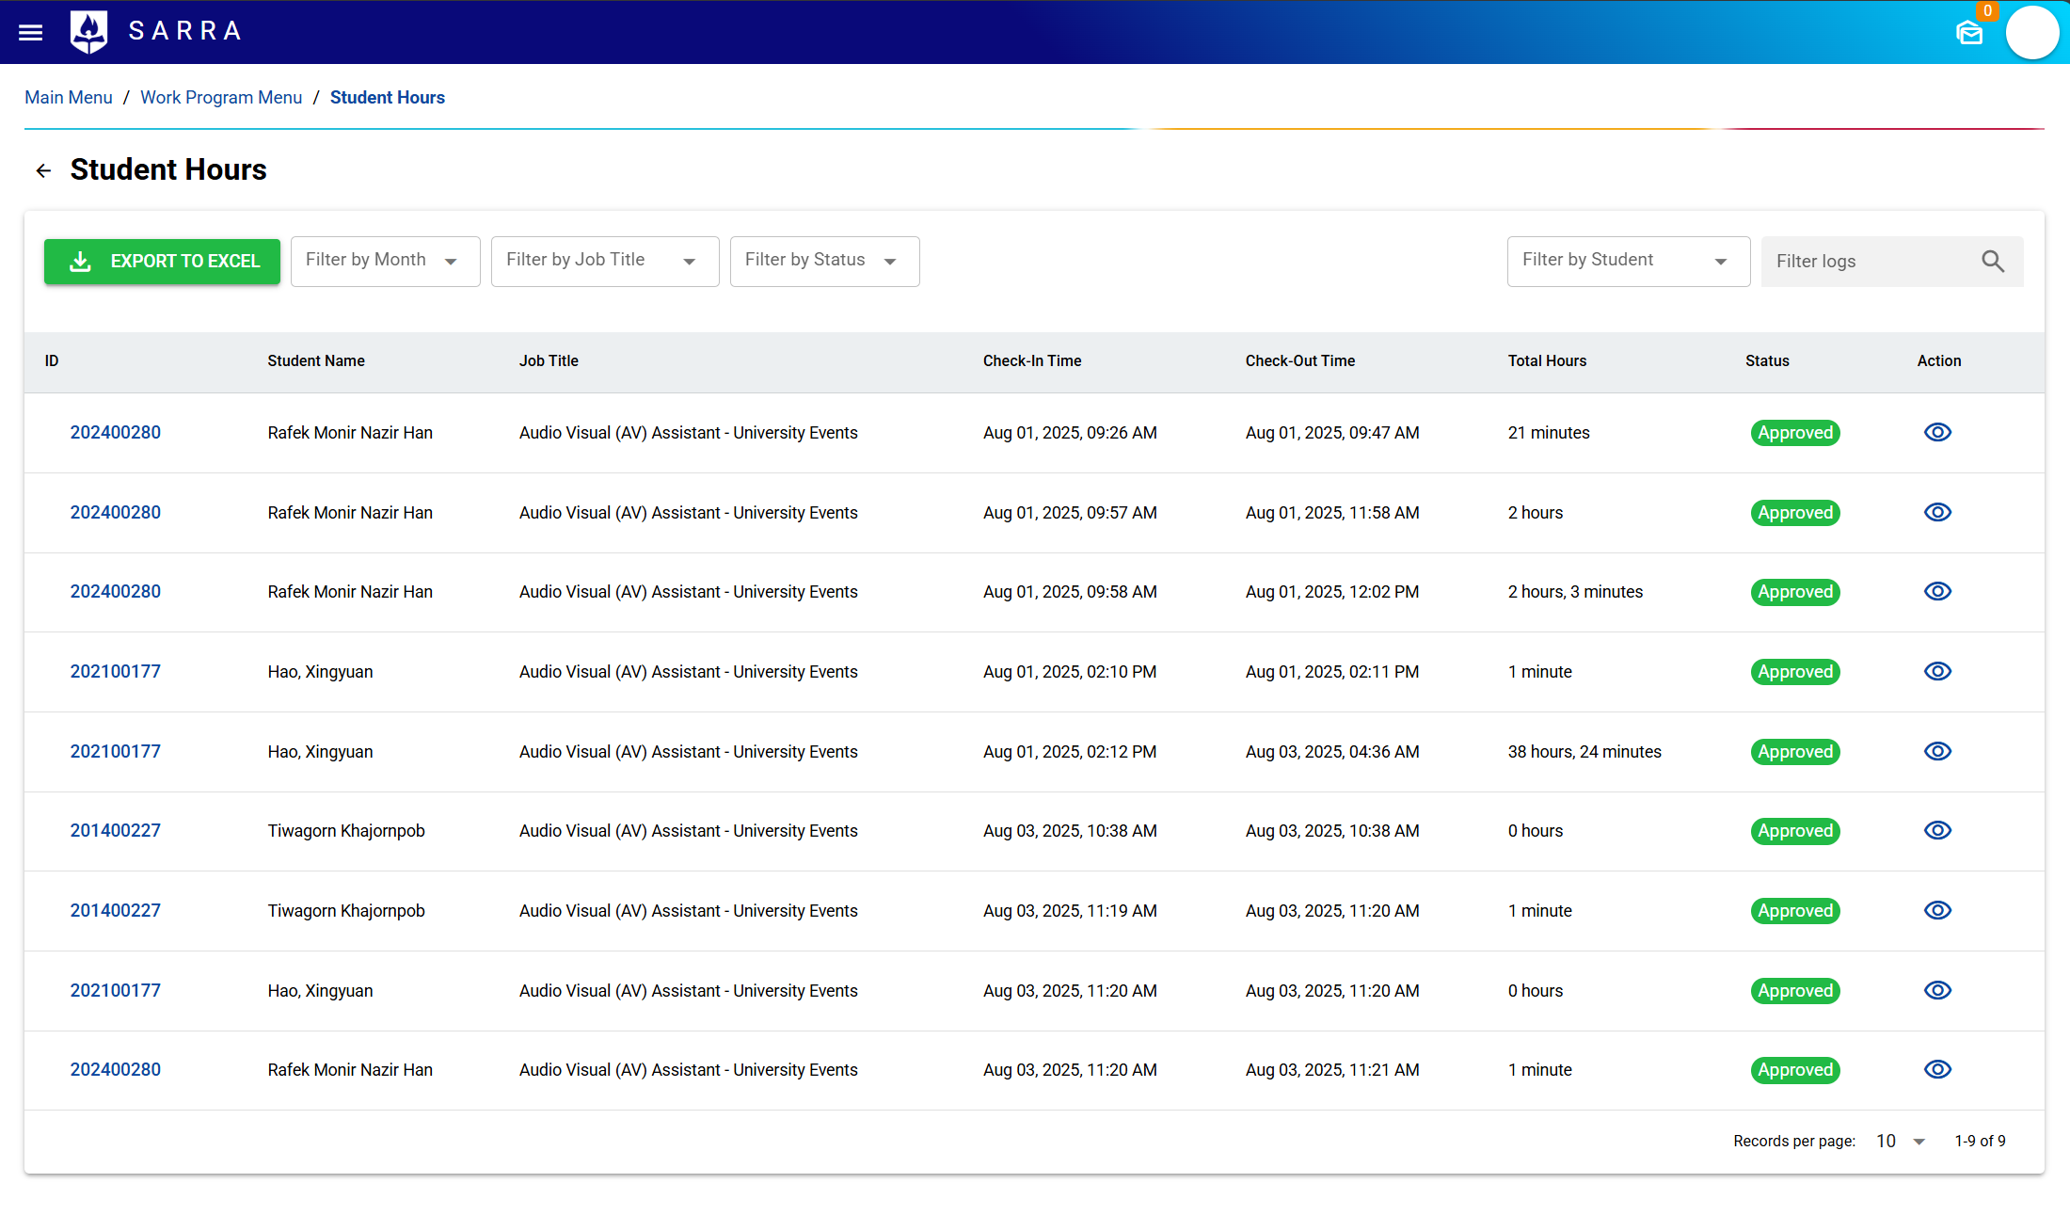
Task: View details for the 21 minutes entry
Action: [1937, 433]
